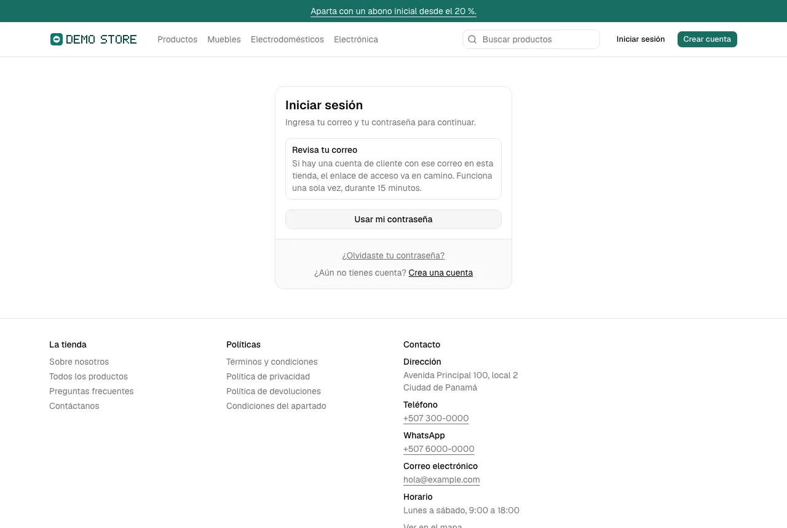
Task: Click Iniciar sesión in the header
Action: tap(641, 39)
